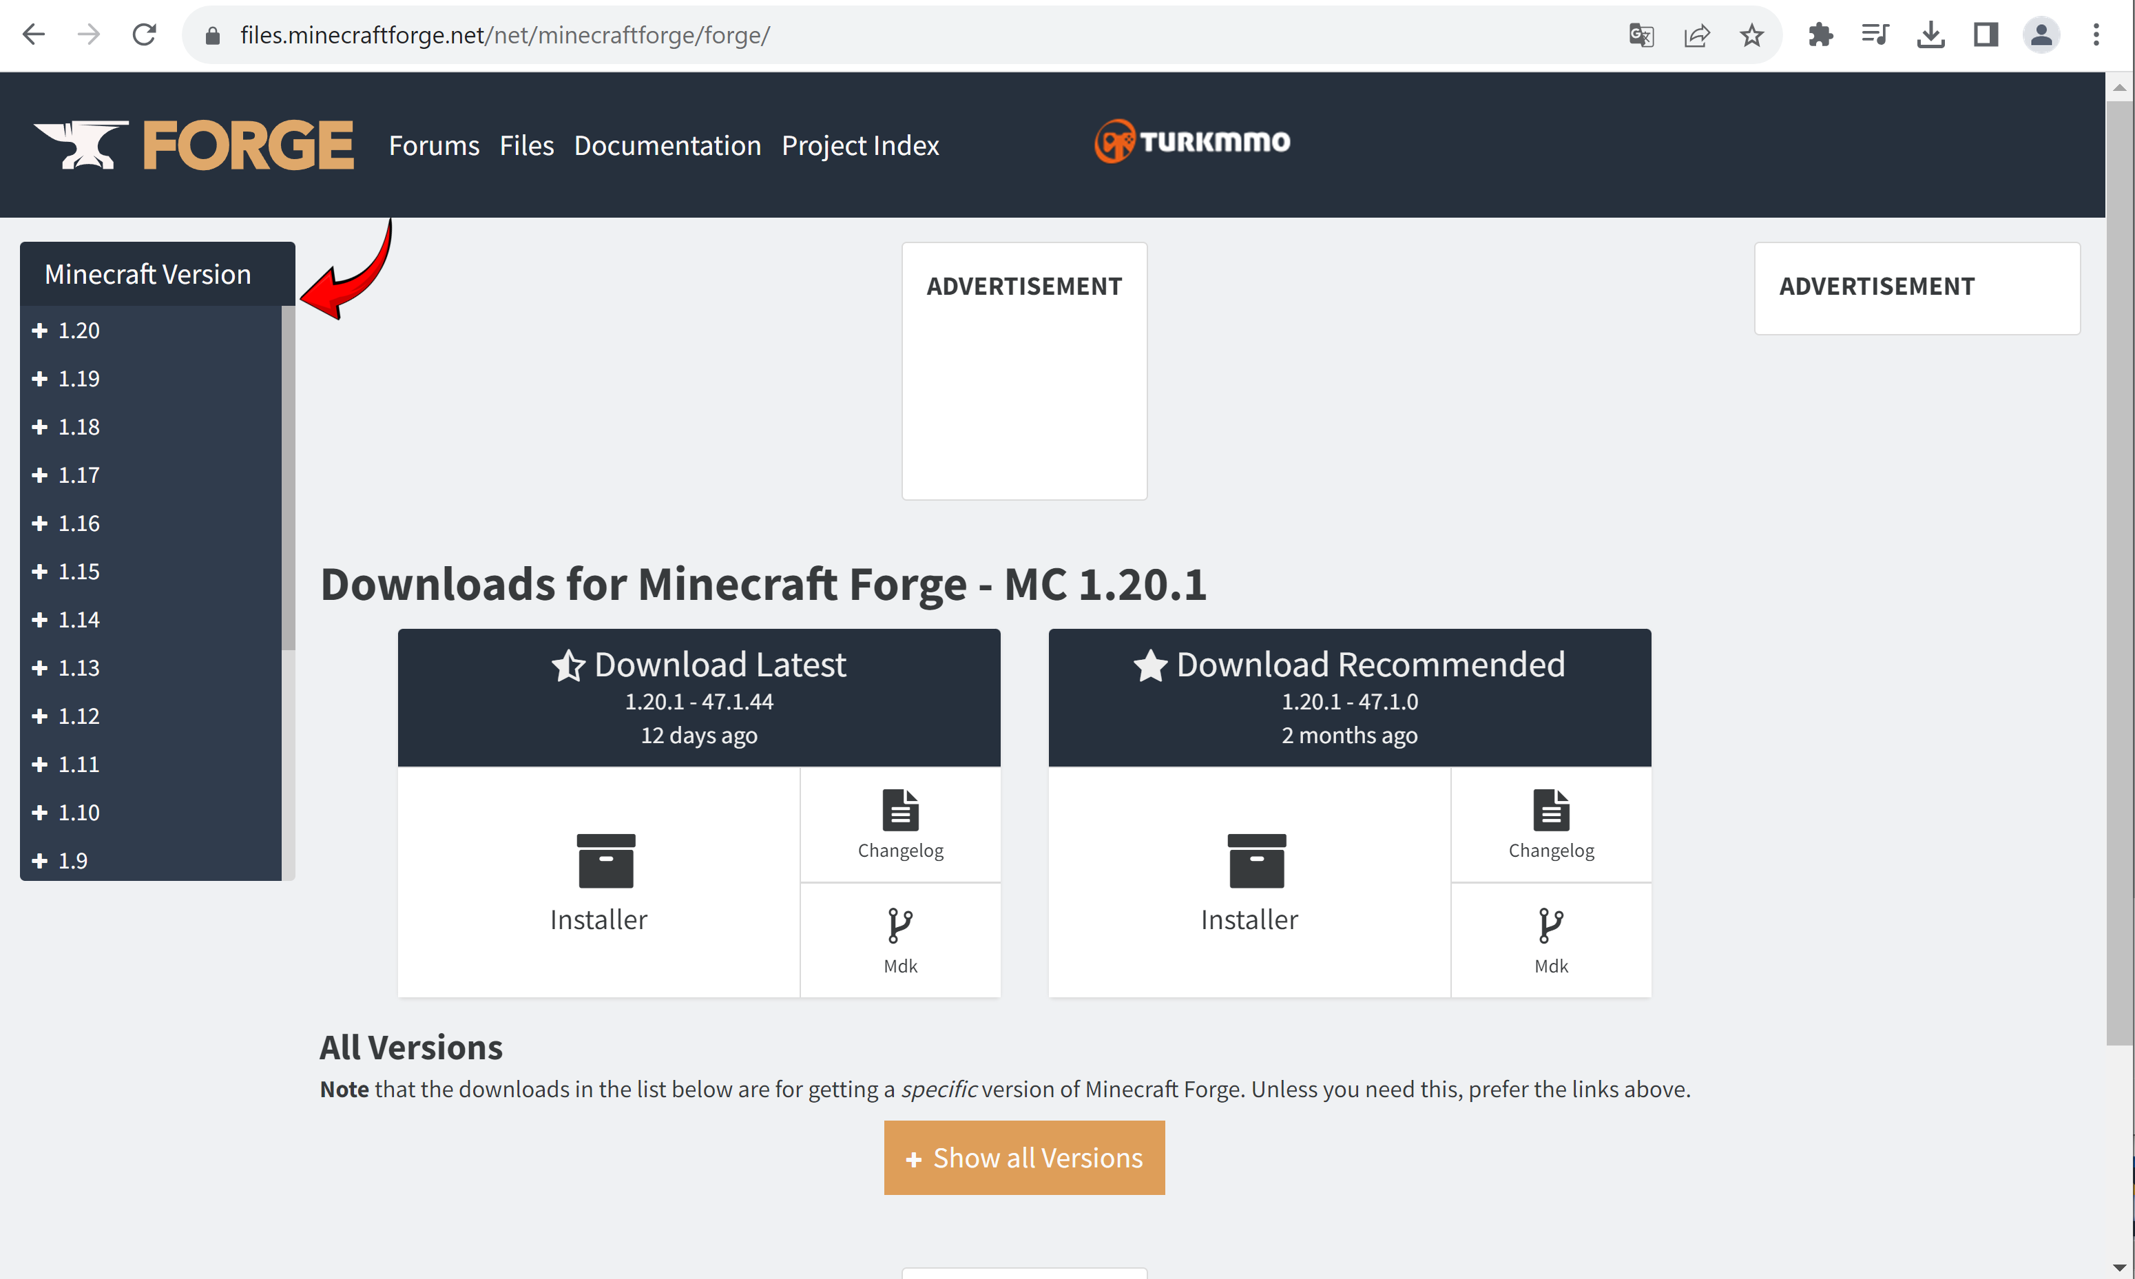Open the Project Index navigation link
The height and width of the screenshot is (1279, 2135).
click(x=860, y=145)
